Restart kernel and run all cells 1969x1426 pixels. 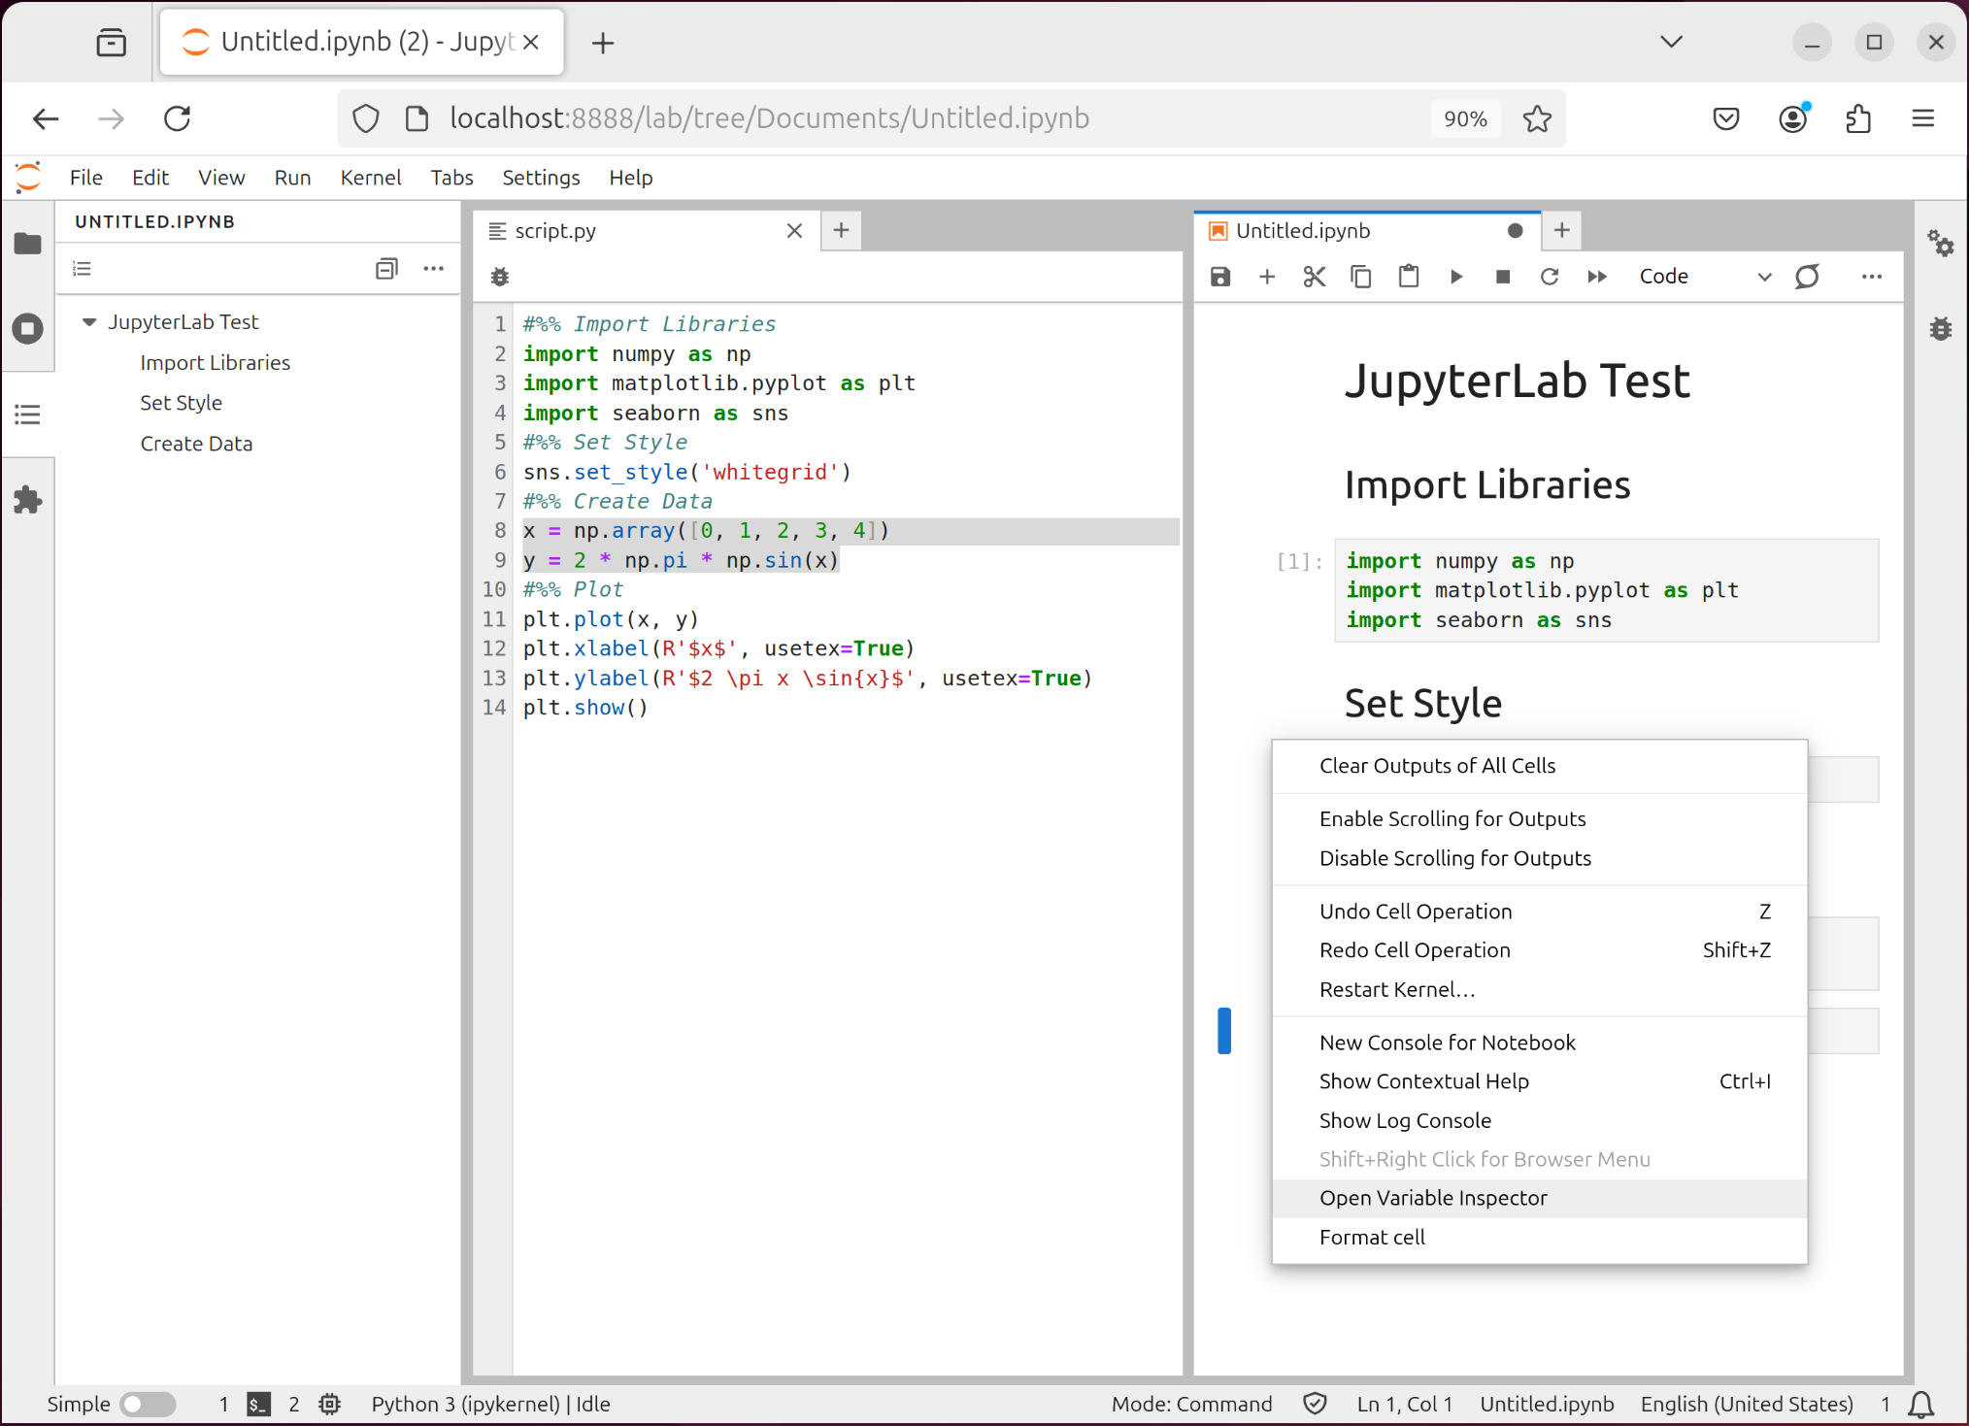(1597, 277)
